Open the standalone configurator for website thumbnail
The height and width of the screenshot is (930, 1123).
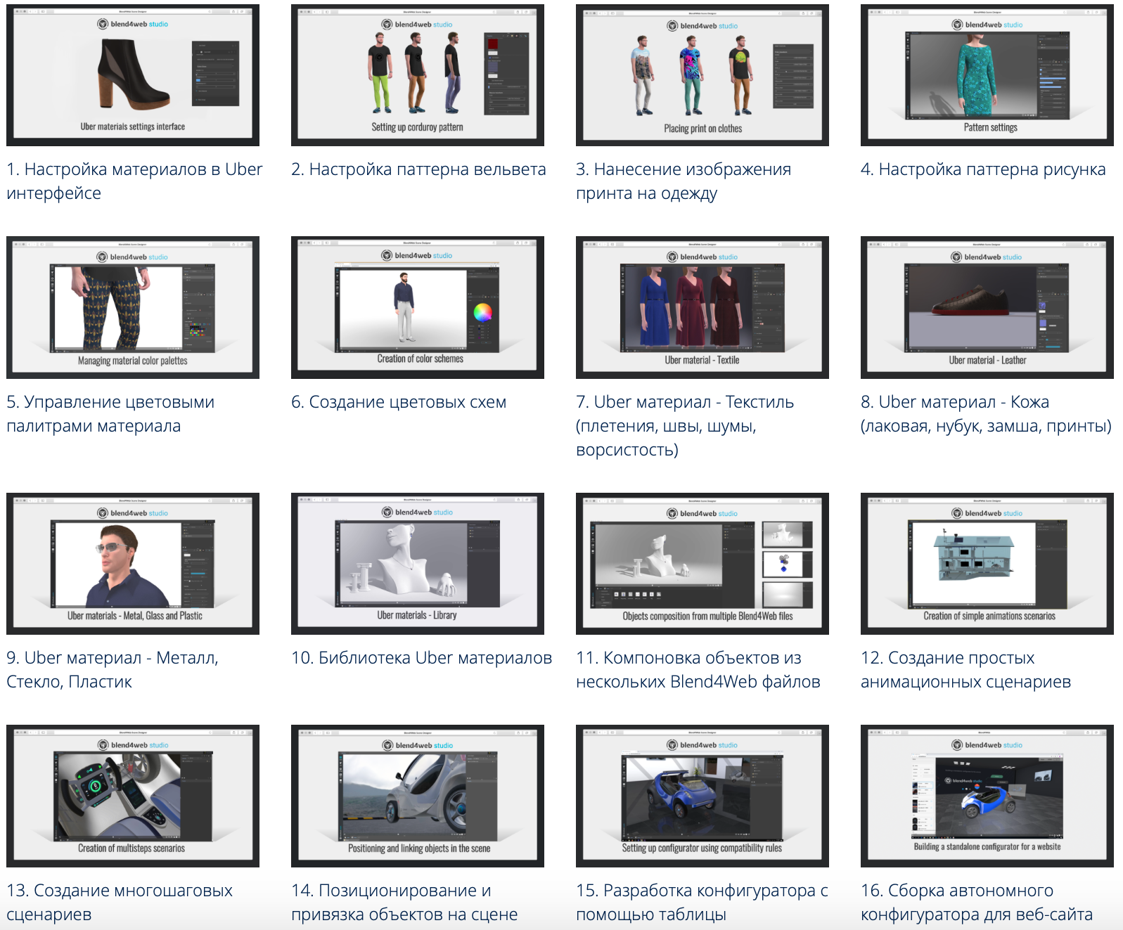click(987, 796)
